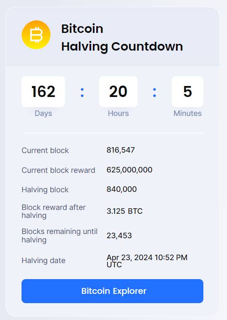The height and width of the screenshot is (320, 227).
Task: Click the Blocks remaining until halving label
Action: tap(59, 236)
